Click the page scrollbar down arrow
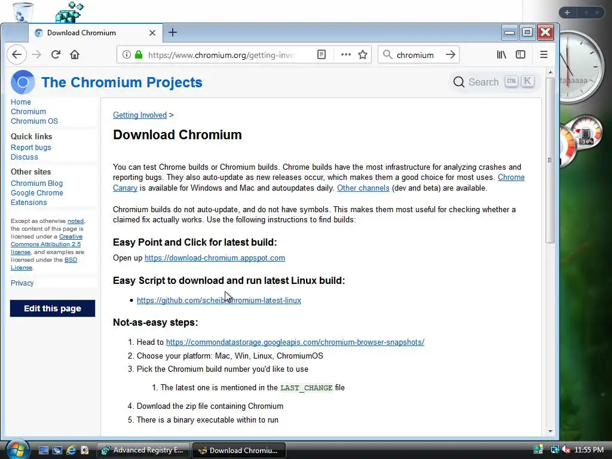Screen dimensions: 612x459 (550, 432)
